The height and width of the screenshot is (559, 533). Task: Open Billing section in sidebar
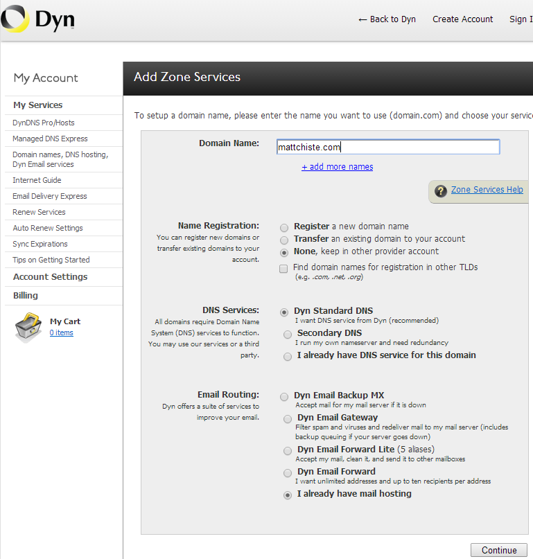click(26, 296)
